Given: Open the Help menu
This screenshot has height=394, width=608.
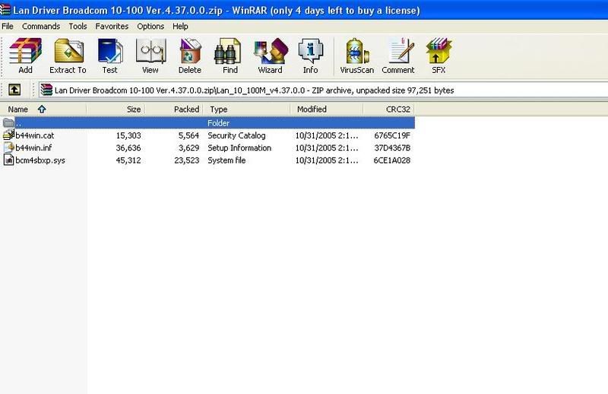Looking at the screenshot, I should pyautogui.click(x=180, y=27).
